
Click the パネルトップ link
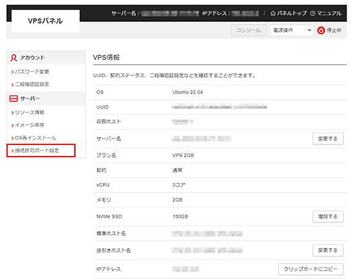click(292, 14)
